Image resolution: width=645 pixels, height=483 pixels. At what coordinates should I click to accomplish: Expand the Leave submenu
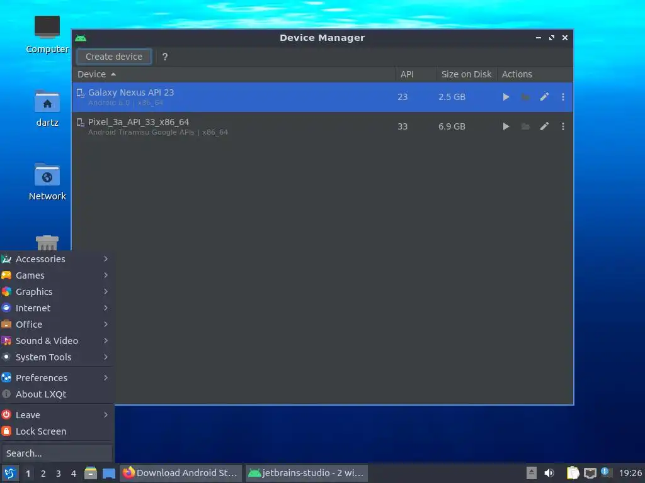[x=57, y=415]
